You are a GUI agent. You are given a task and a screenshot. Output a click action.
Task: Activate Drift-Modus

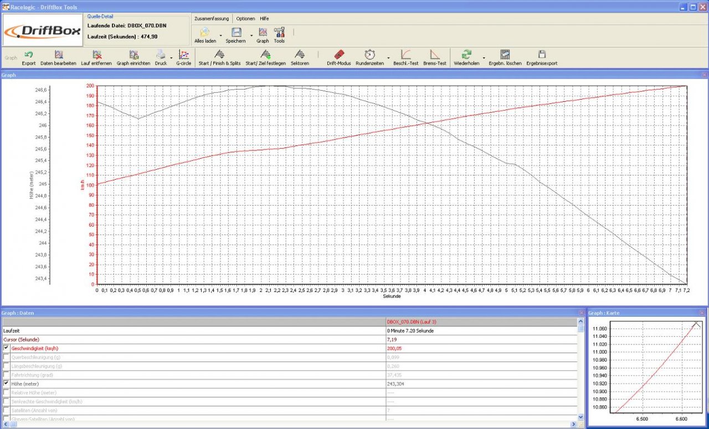(339, 55)
